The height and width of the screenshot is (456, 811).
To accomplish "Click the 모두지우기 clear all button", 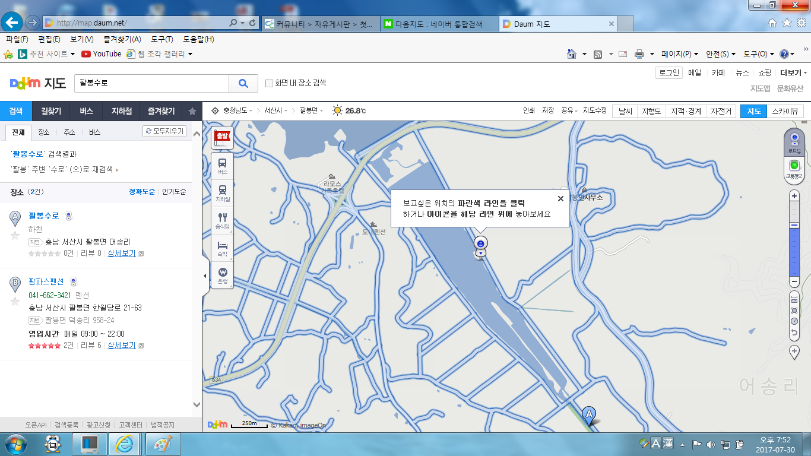I will (164, 131).
